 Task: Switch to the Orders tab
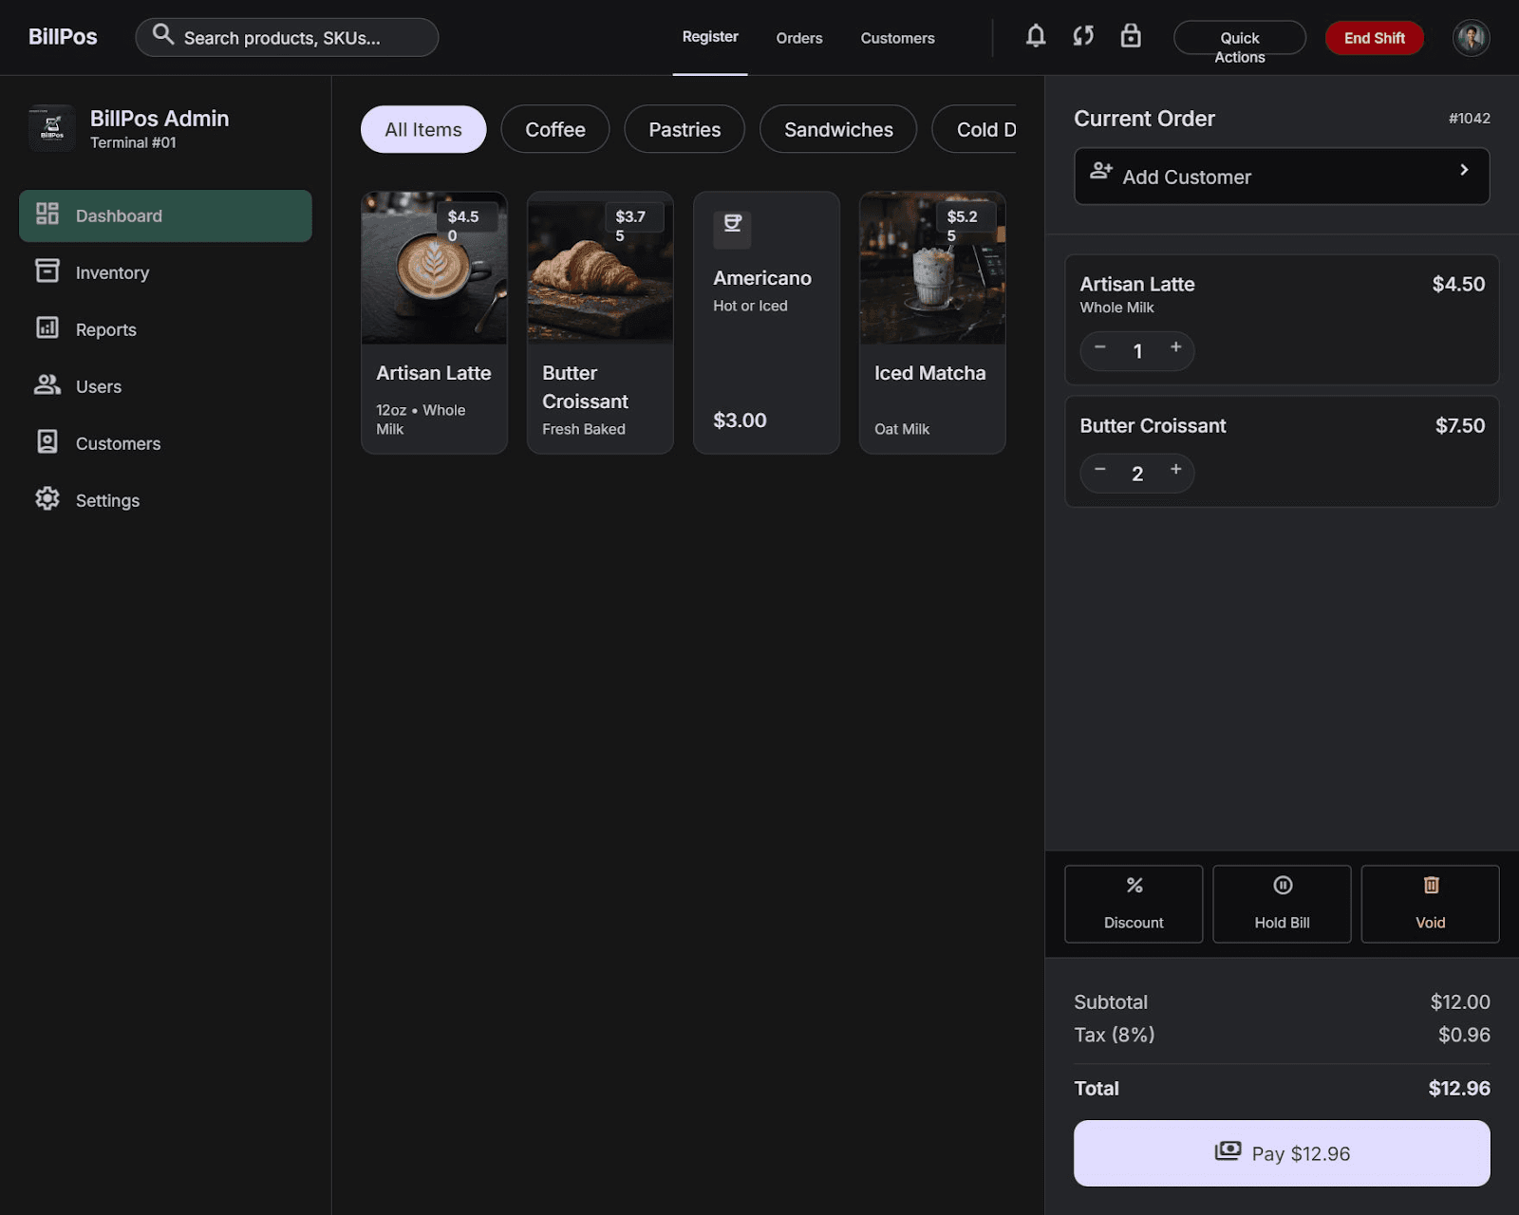[799, 38]
